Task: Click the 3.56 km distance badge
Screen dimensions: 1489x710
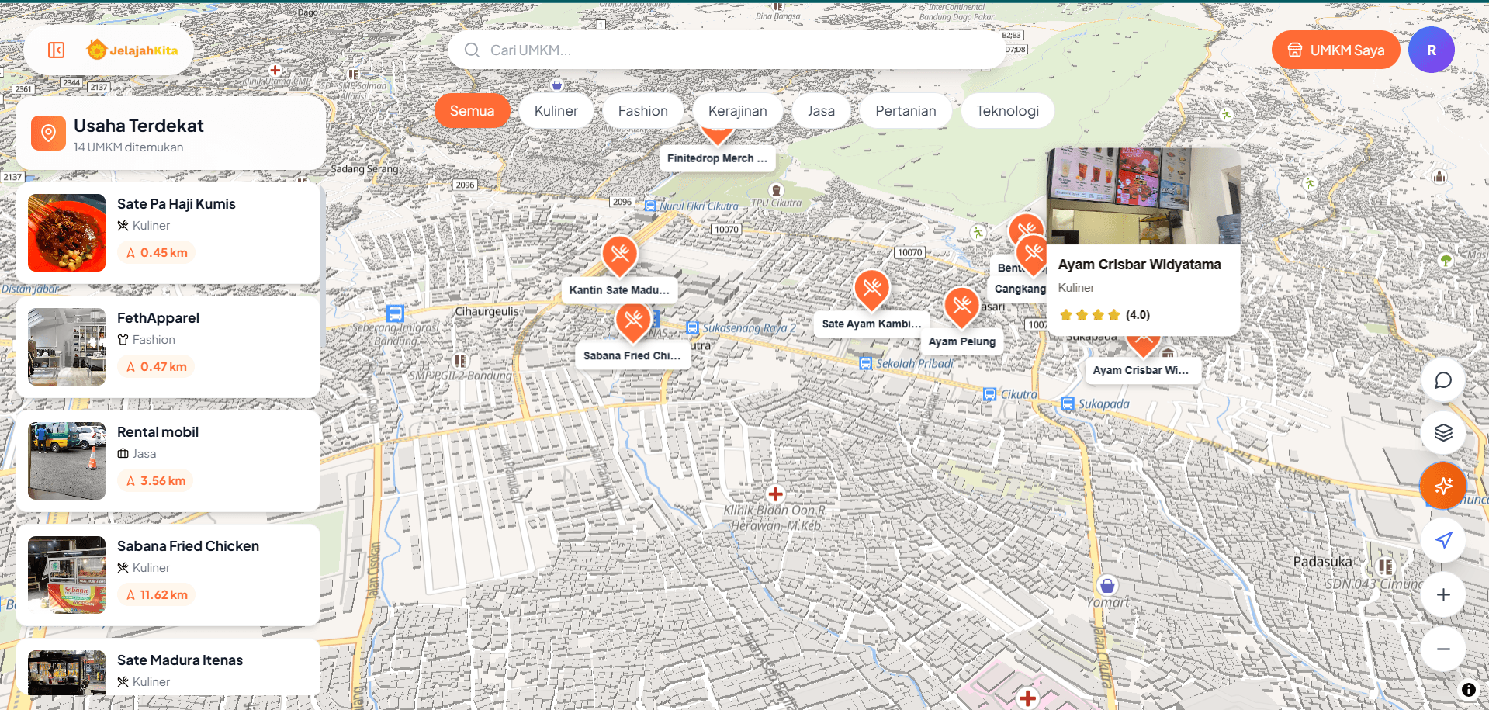Action: coord(156,481)
